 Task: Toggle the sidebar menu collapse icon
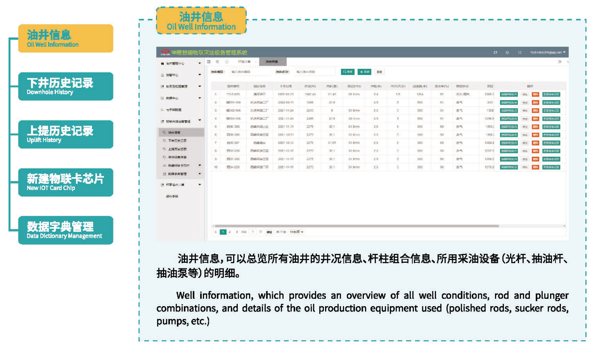click(209, 62)
